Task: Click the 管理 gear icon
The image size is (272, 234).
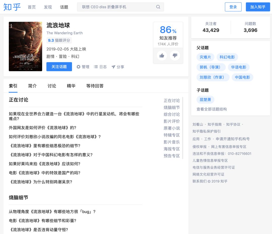Action: [78, 67]
